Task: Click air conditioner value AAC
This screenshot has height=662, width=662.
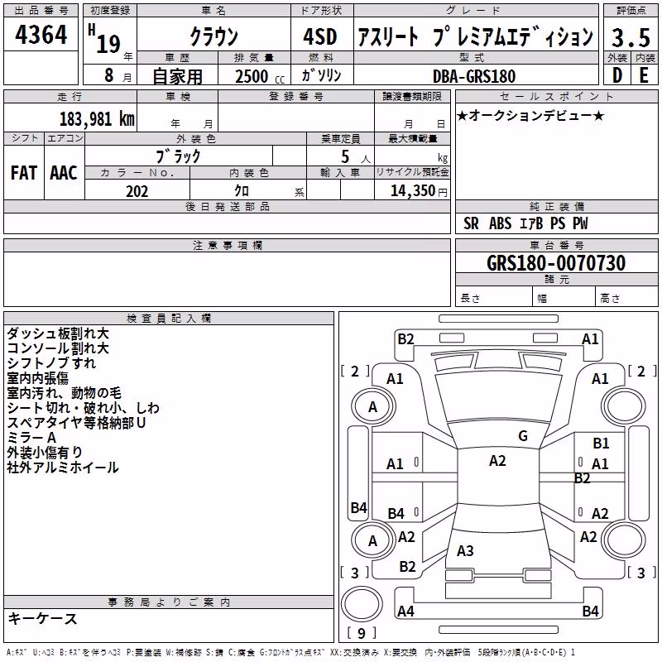Action: [x=64, y=173]
